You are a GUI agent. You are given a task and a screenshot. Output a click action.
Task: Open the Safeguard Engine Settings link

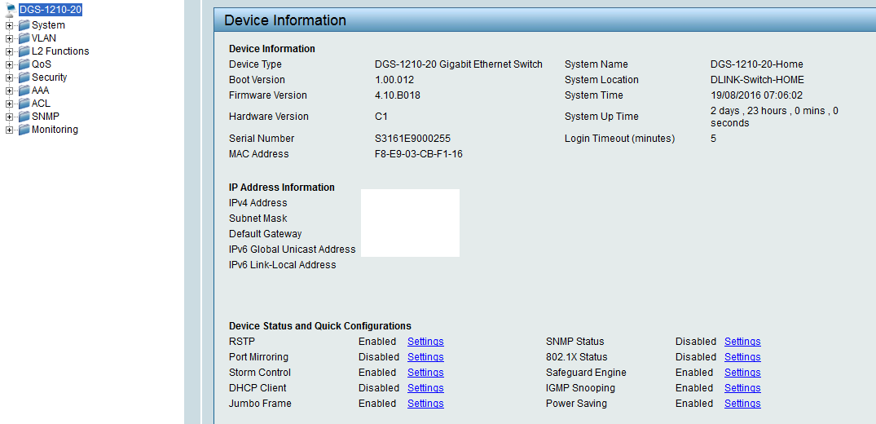742,373
